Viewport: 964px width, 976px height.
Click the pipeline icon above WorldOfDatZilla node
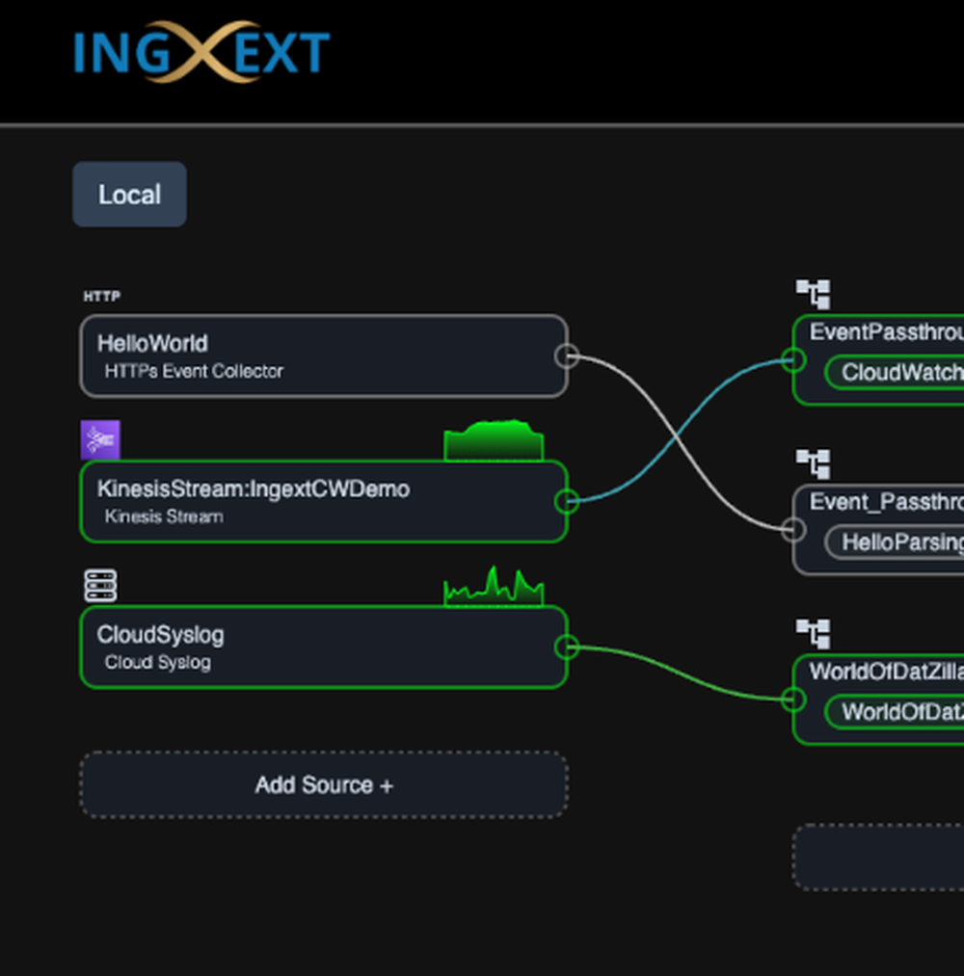click(x=814, y=634)
